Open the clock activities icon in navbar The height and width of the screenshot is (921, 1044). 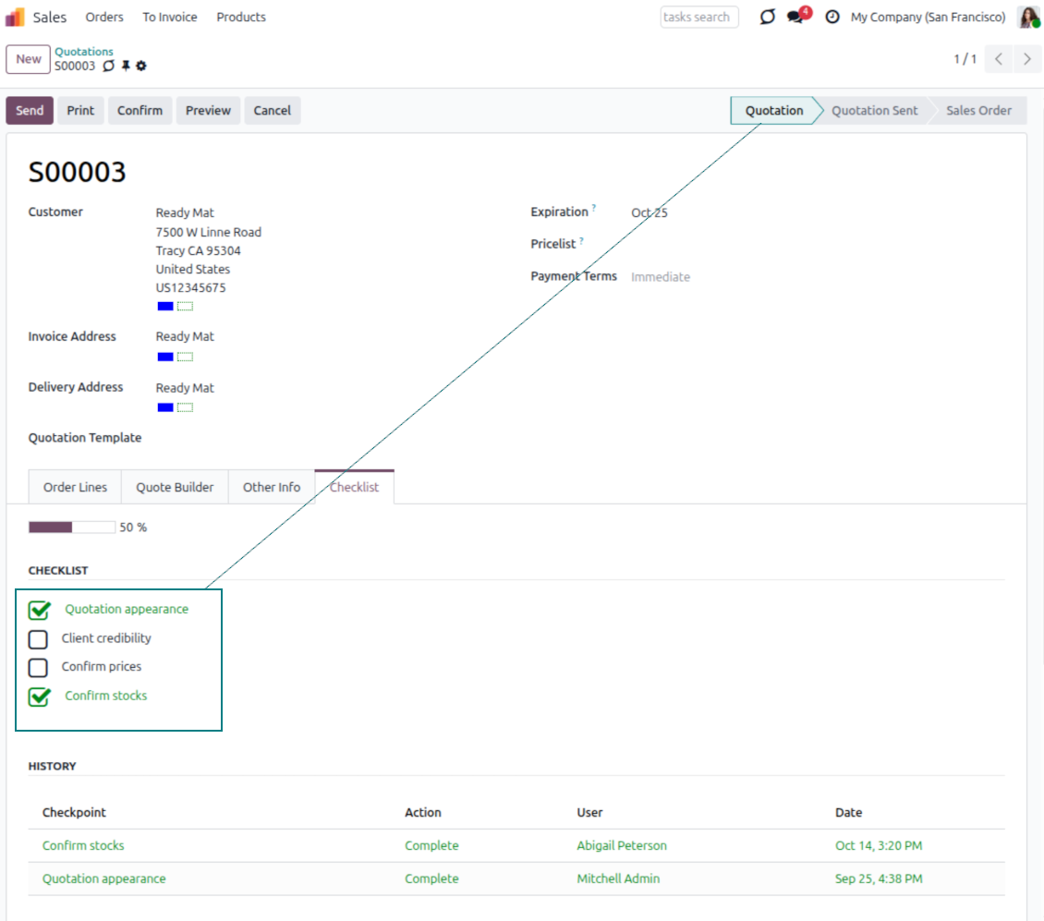(x=832, y=17)
